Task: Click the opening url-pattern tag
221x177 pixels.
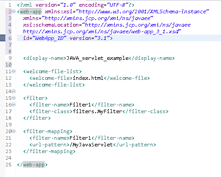Action: (x=49, y=145)
